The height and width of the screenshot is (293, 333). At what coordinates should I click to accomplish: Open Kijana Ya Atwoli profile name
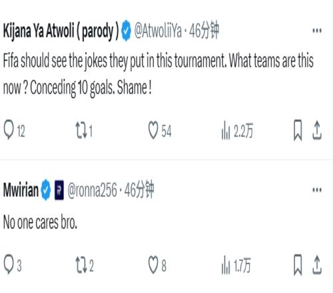tap(61, 31)
